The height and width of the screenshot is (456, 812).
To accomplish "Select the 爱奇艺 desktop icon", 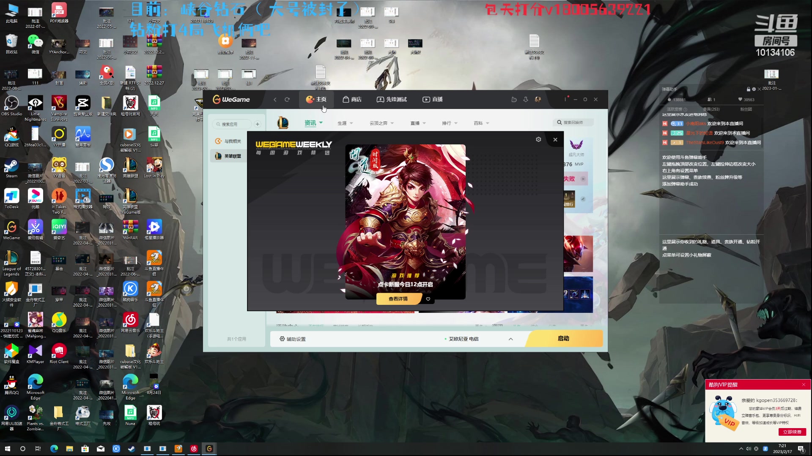I will pyautogui.click(x=59, y=230).
